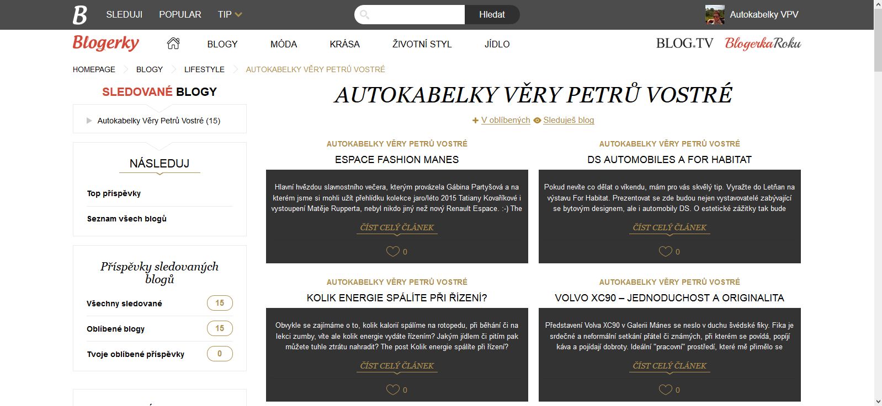The image size is (882, 406).
Task: Expand the Autokabelky Věry Petrů Vostré (15) item
Action: (89, 121)
